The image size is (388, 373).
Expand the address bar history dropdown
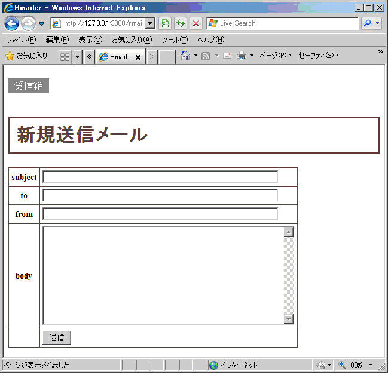tap(150, 23)
